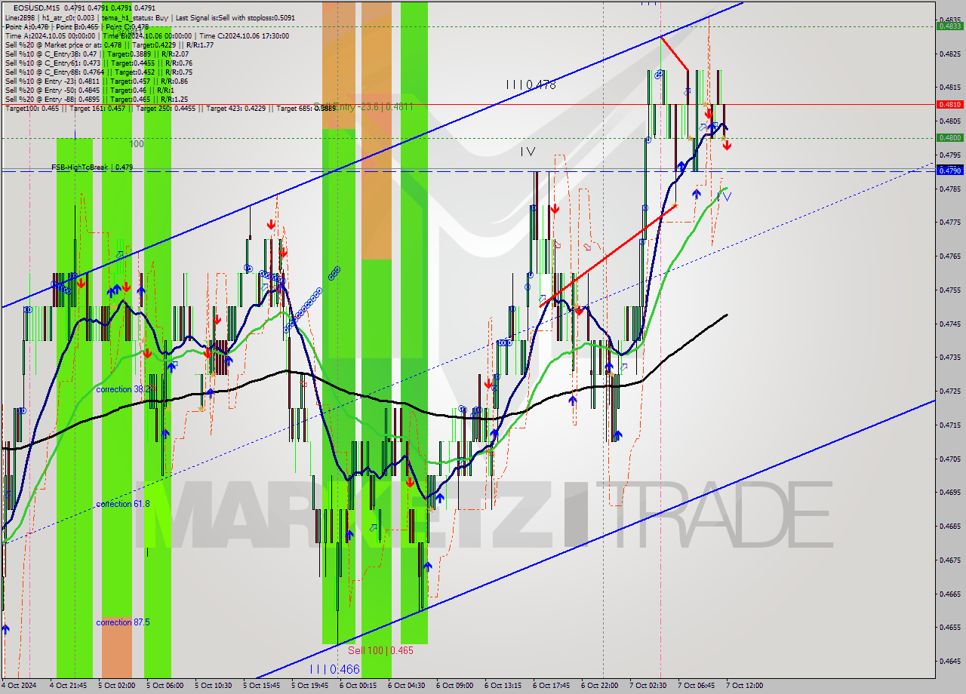Viewport: 966px width, 694px height.
Task: Click the '7 Oct 12:00' time label
Action: pos(744,686)
